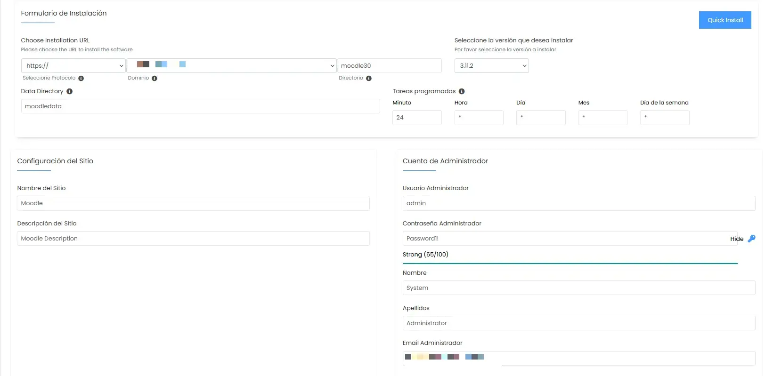
Task: Click the Minuto cron field showing 24
Action: pos(417,117)
